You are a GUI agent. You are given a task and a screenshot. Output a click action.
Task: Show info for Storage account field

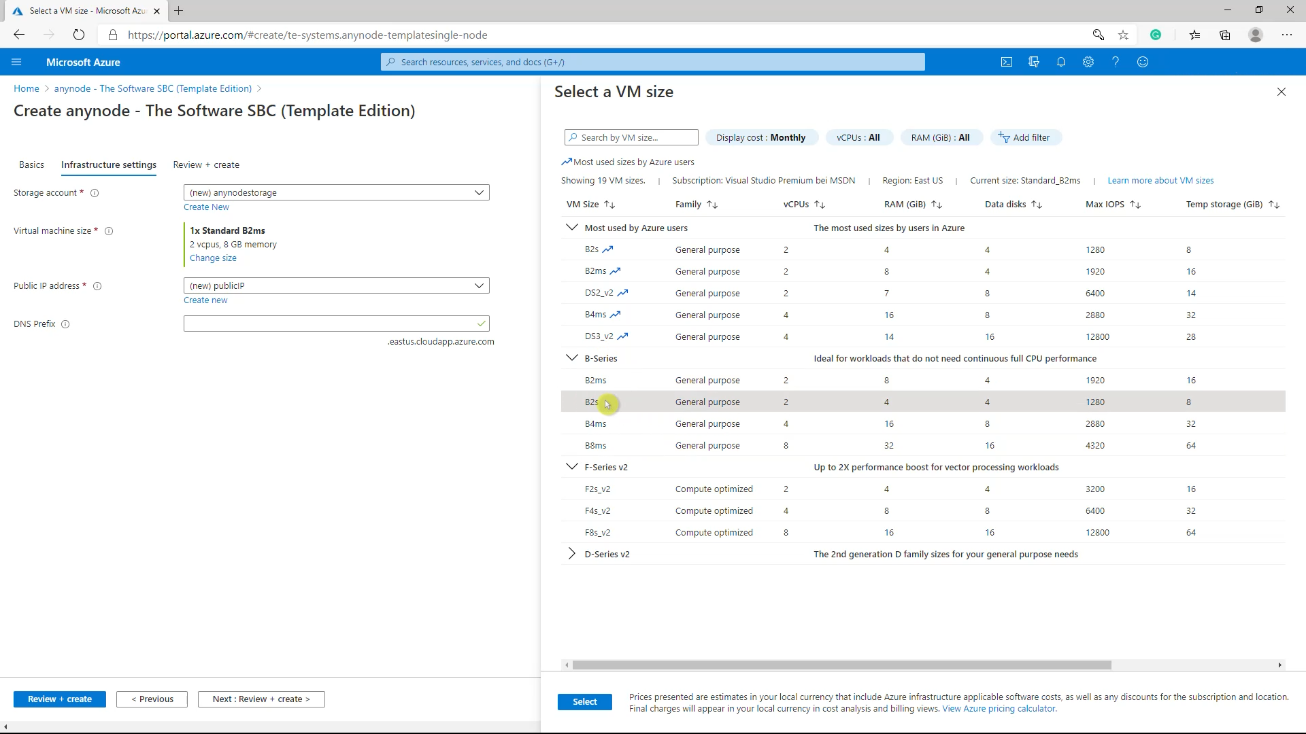coord(95,193)
